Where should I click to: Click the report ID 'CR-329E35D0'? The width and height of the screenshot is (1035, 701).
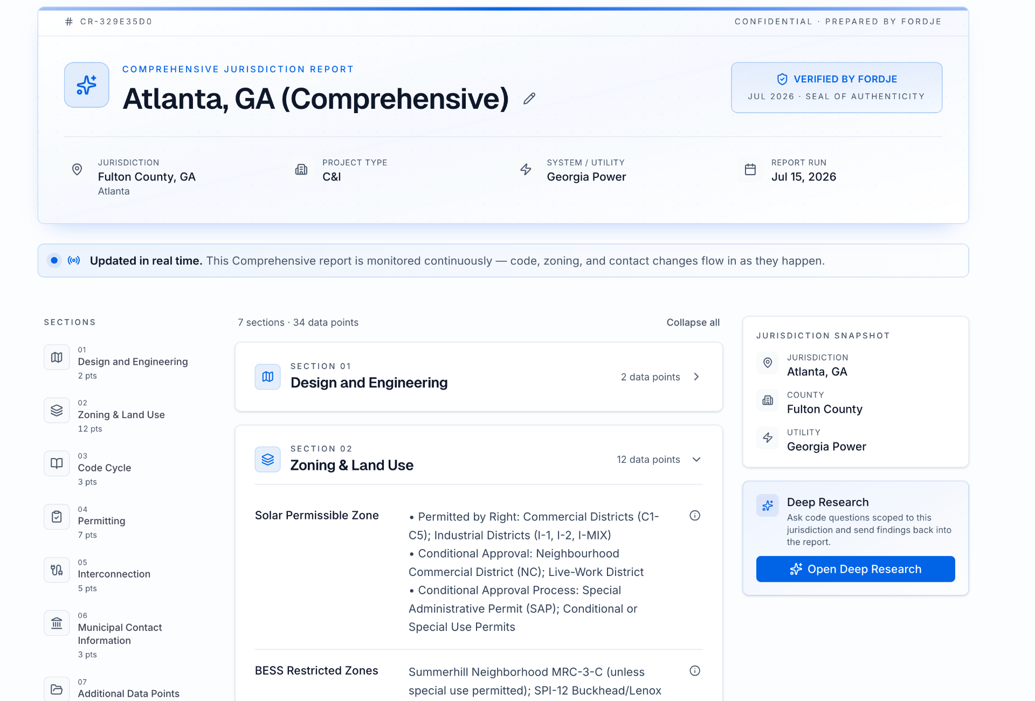click(116, 22)
